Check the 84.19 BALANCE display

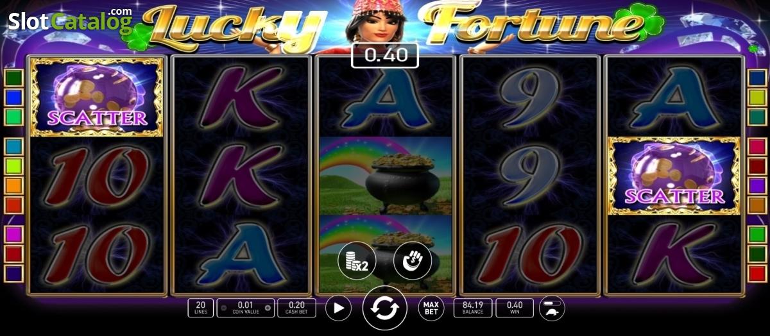point(473,308)
